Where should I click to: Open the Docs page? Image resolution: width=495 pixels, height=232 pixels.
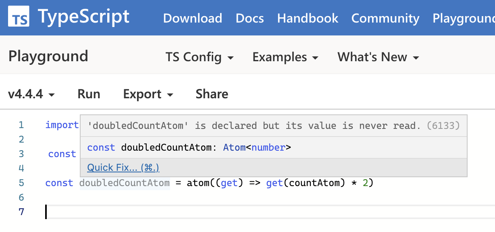pyautogui.click(x=250, y=18)
